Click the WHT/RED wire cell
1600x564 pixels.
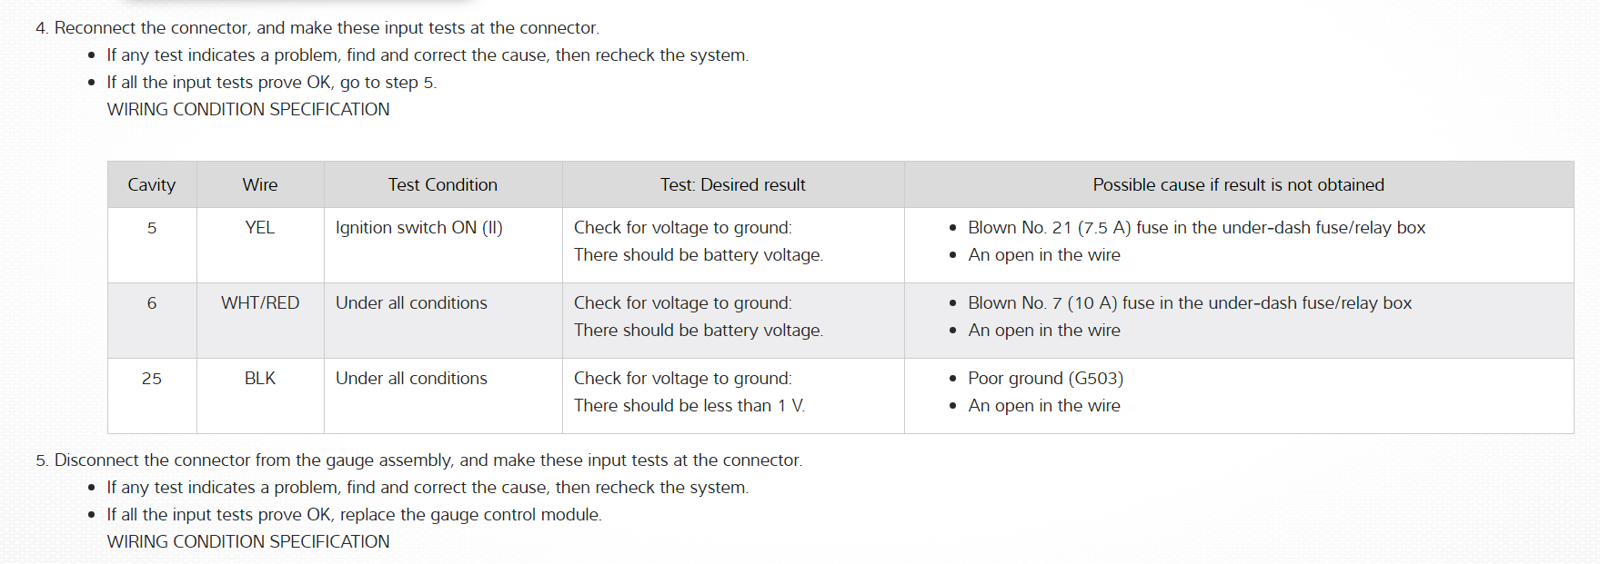(x=260, y=303)
